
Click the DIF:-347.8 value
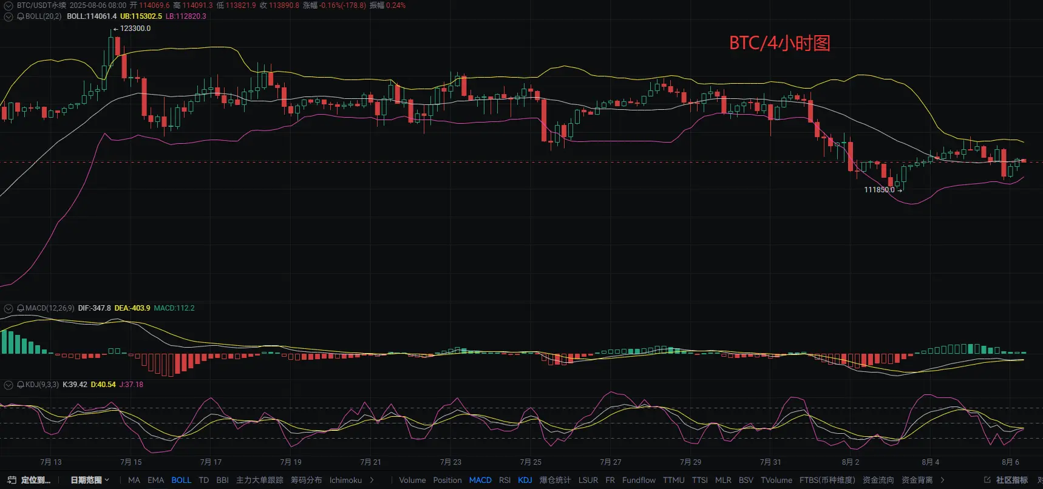[x=94, y=308]
